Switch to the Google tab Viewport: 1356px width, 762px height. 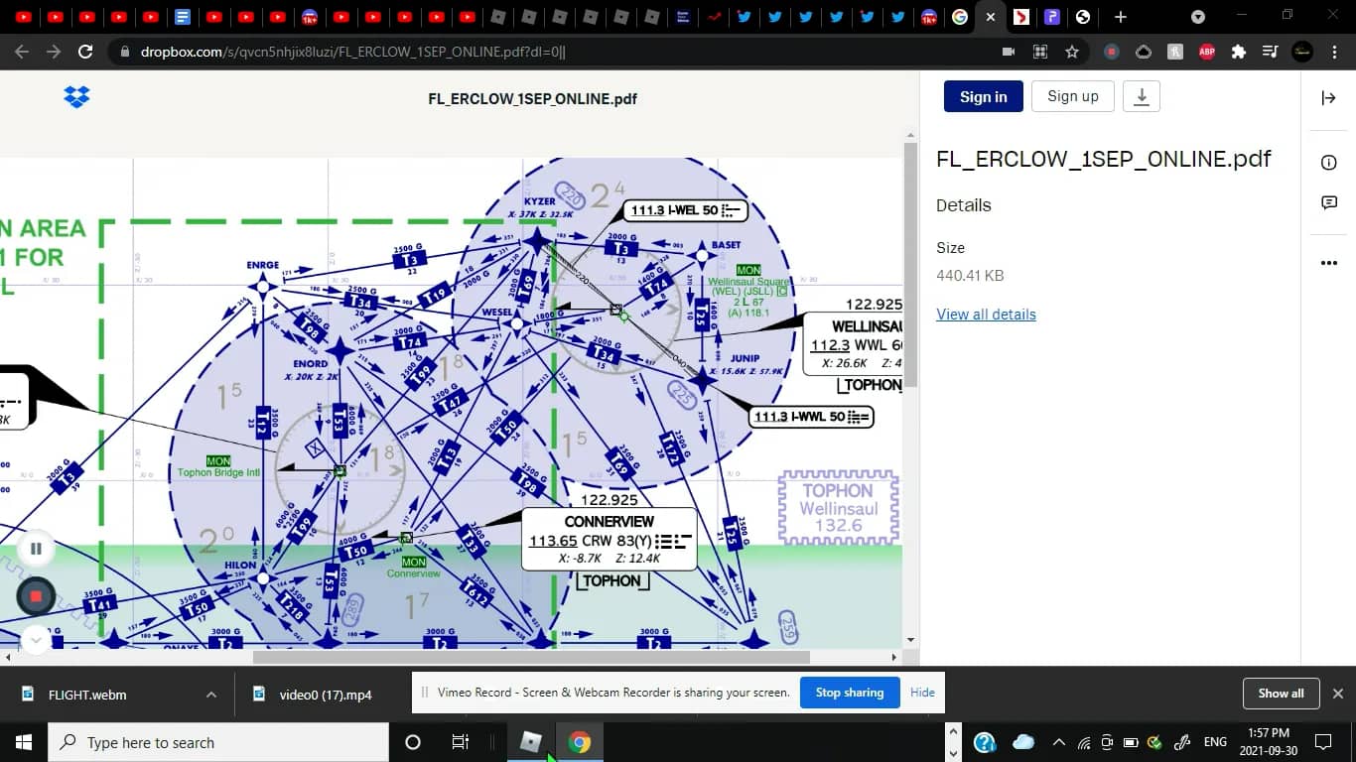pyautogui.click(x=959, y=17)
